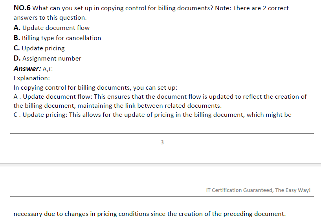Select option A Update document flow
The image size is (321, 223).
pyautogui.click(x=51, y=28)
